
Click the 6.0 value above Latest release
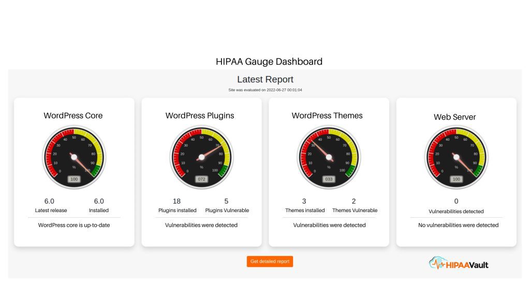[49, 201]
